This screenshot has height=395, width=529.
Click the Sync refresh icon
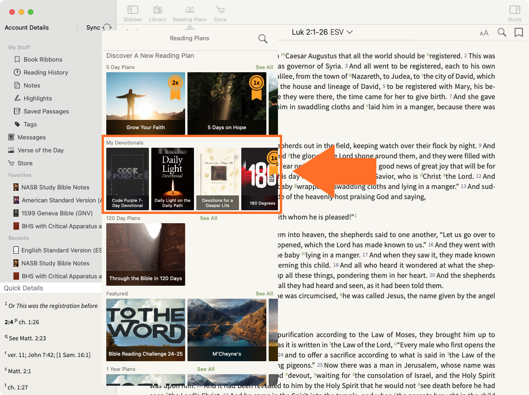107,27
